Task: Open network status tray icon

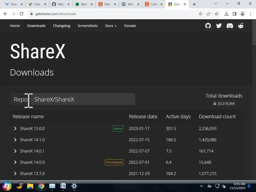Action: (217, 186)
